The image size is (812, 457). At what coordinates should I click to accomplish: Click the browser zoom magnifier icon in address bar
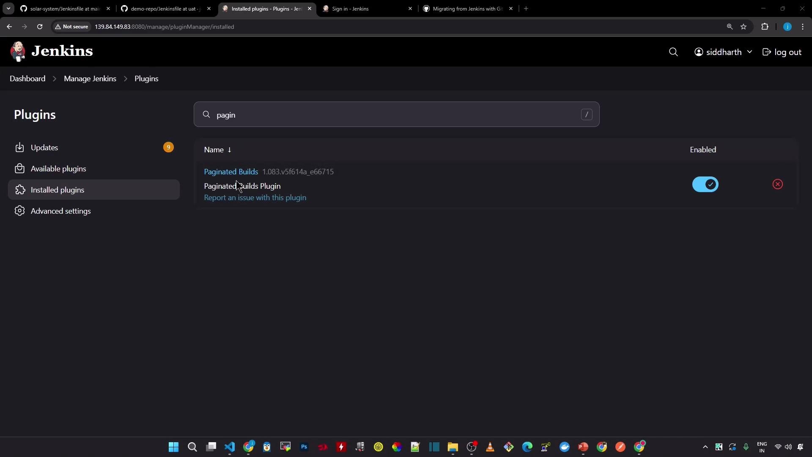[x=730, y=27]
